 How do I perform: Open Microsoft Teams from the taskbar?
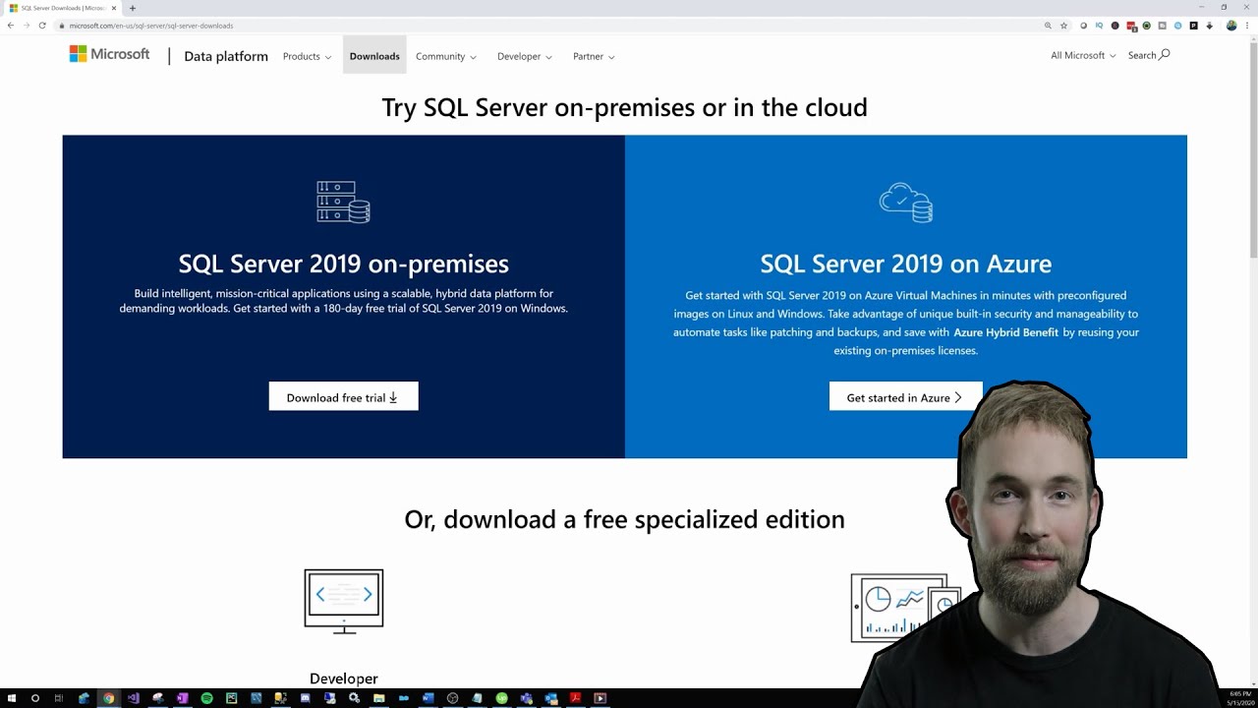coord(527,698)
